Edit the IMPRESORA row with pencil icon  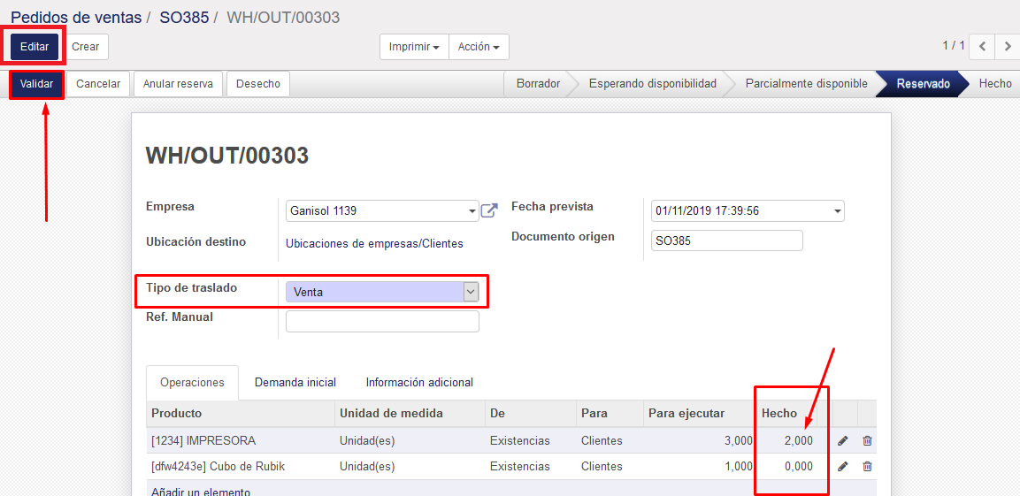coord(843,441)
